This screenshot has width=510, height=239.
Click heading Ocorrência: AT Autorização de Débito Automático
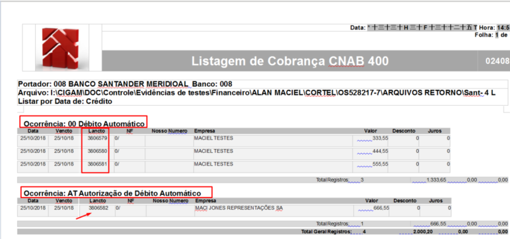coord(112,193)
